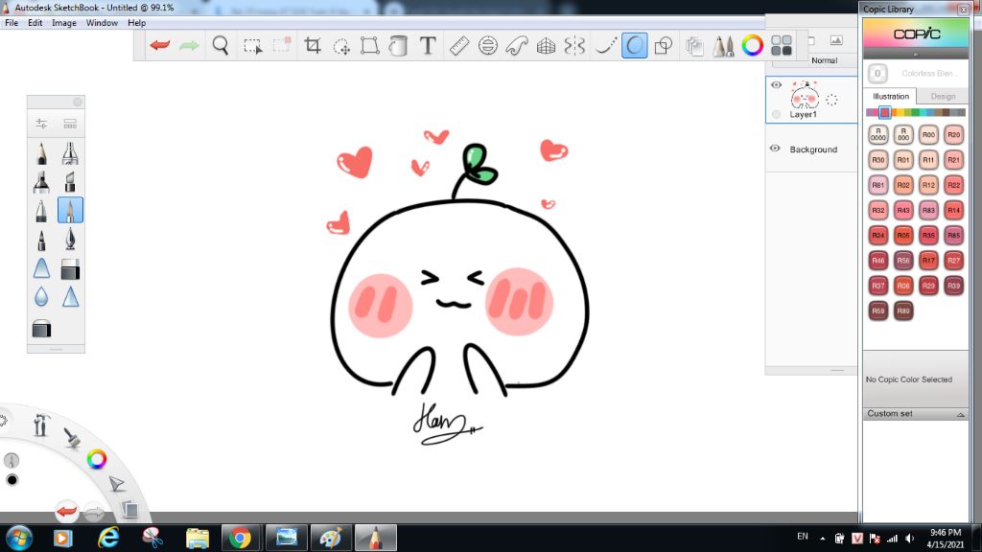
Task: Pick Copic color R05
Action: (x=903, y=236)
